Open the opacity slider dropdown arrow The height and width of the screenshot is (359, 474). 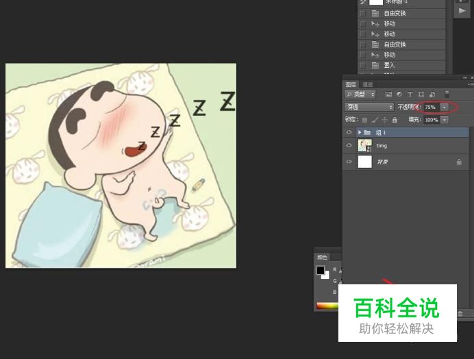445,107
